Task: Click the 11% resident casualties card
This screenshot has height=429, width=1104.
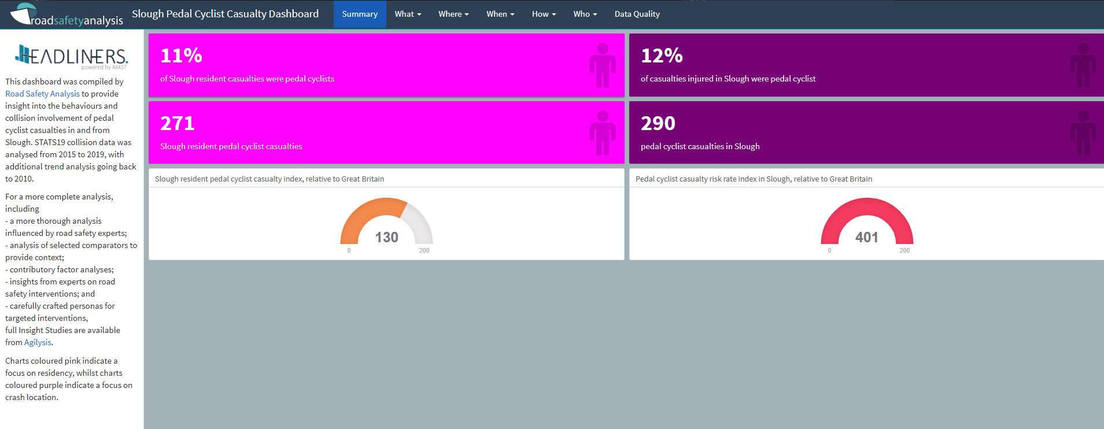Action: pyautogui.click(x=386, y=65)
